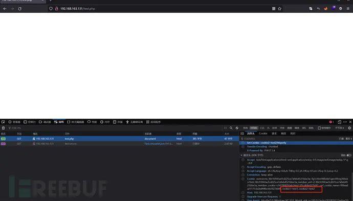Click the red error count badge
Image resolution: width=353 pixels, height=201 pixels.
click(x=331, y=122)
